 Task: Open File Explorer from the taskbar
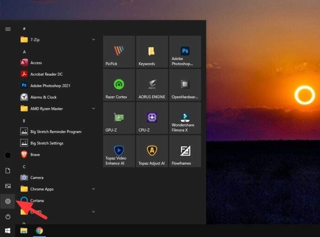tap(24, 231)
